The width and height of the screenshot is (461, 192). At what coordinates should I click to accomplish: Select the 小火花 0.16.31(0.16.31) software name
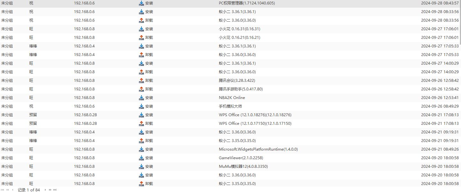240,29
